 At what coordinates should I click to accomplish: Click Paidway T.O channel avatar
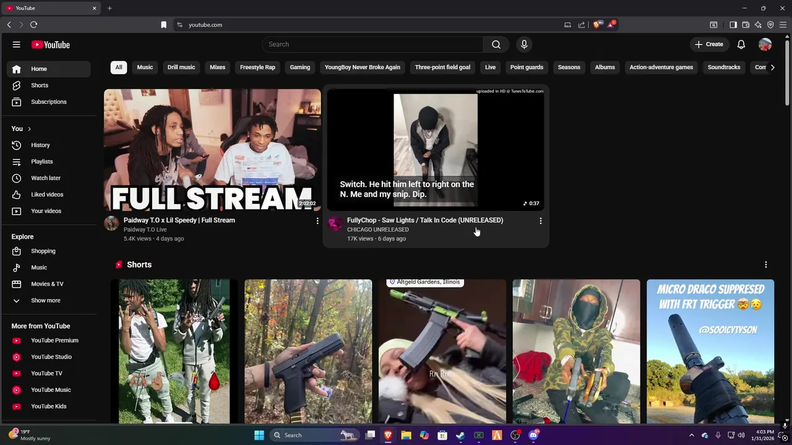tap(111, 223)
